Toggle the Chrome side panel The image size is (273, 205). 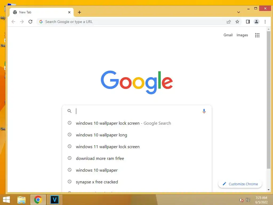click(x=248, y=22)
